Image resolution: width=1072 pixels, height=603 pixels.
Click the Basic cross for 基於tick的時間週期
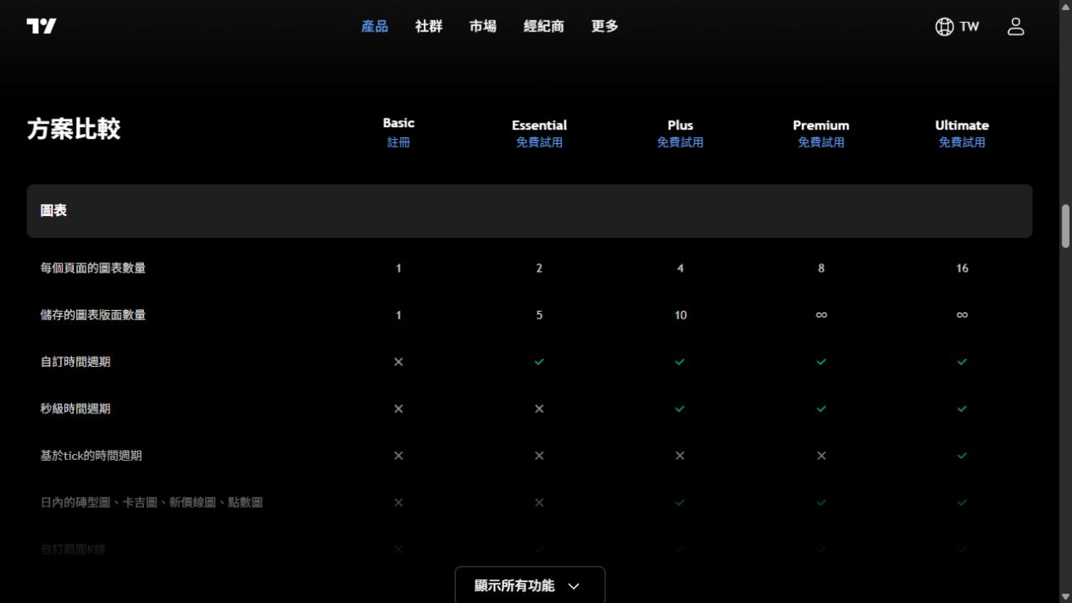(x=398, y=456)
